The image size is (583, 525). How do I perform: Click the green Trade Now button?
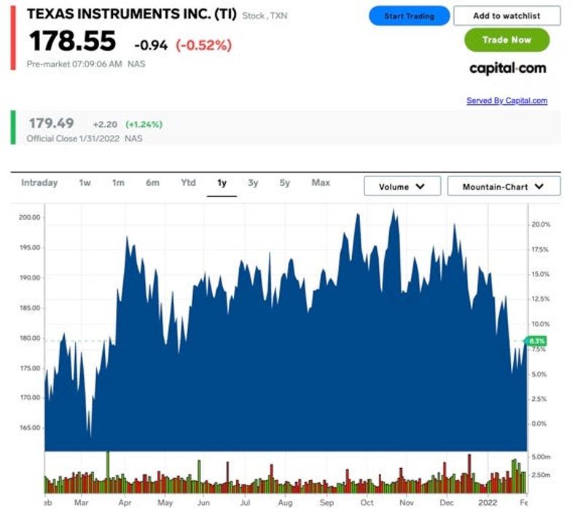(x=506, y=40)
